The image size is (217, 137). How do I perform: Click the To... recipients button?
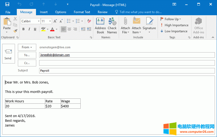(x=27, y=55)
